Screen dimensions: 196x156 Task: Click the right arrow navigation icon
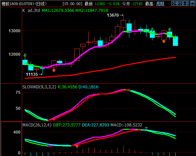[180, 3]
